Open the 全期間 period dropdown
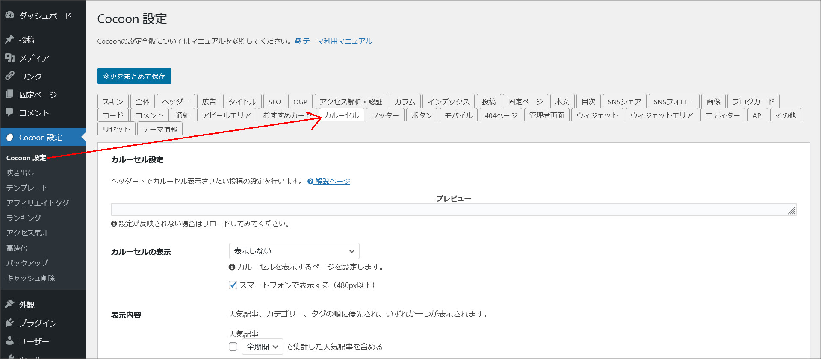821x359 pixels. [263, 347]
